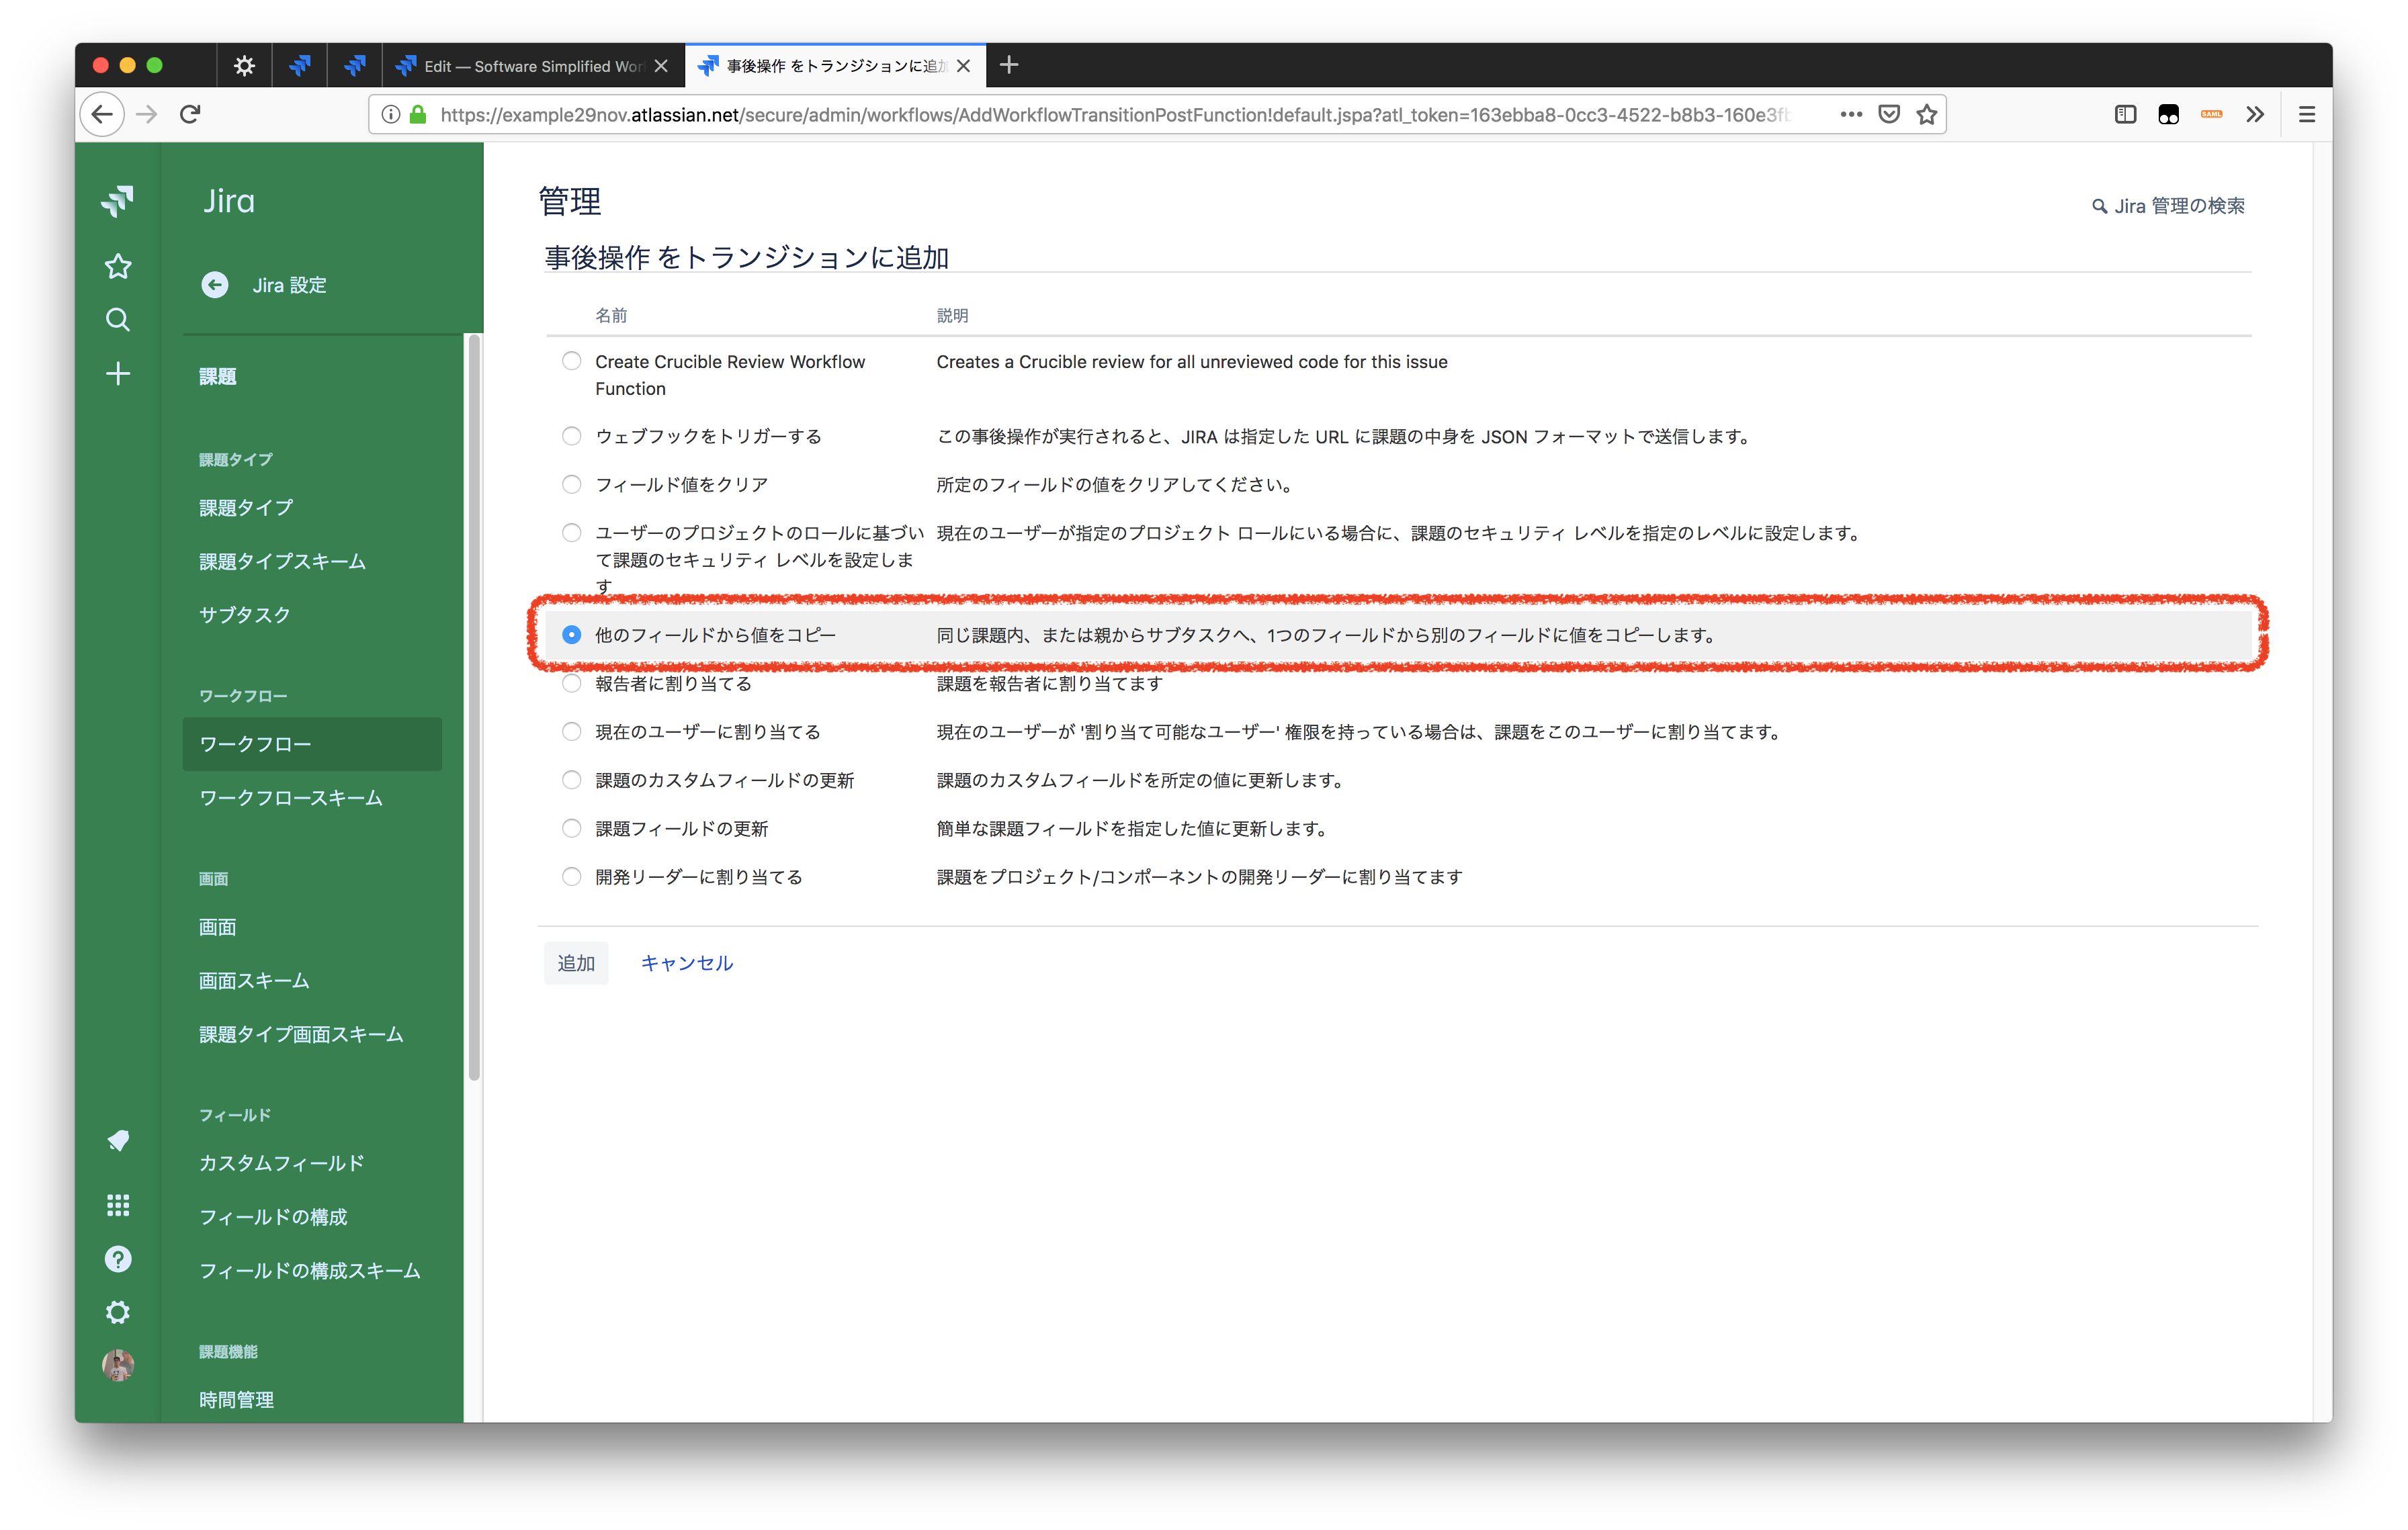Open the app switcher grid icon
The width and height of the screenshot is (2408, 1530).
pyautogui.click(x=118, y=1205)
